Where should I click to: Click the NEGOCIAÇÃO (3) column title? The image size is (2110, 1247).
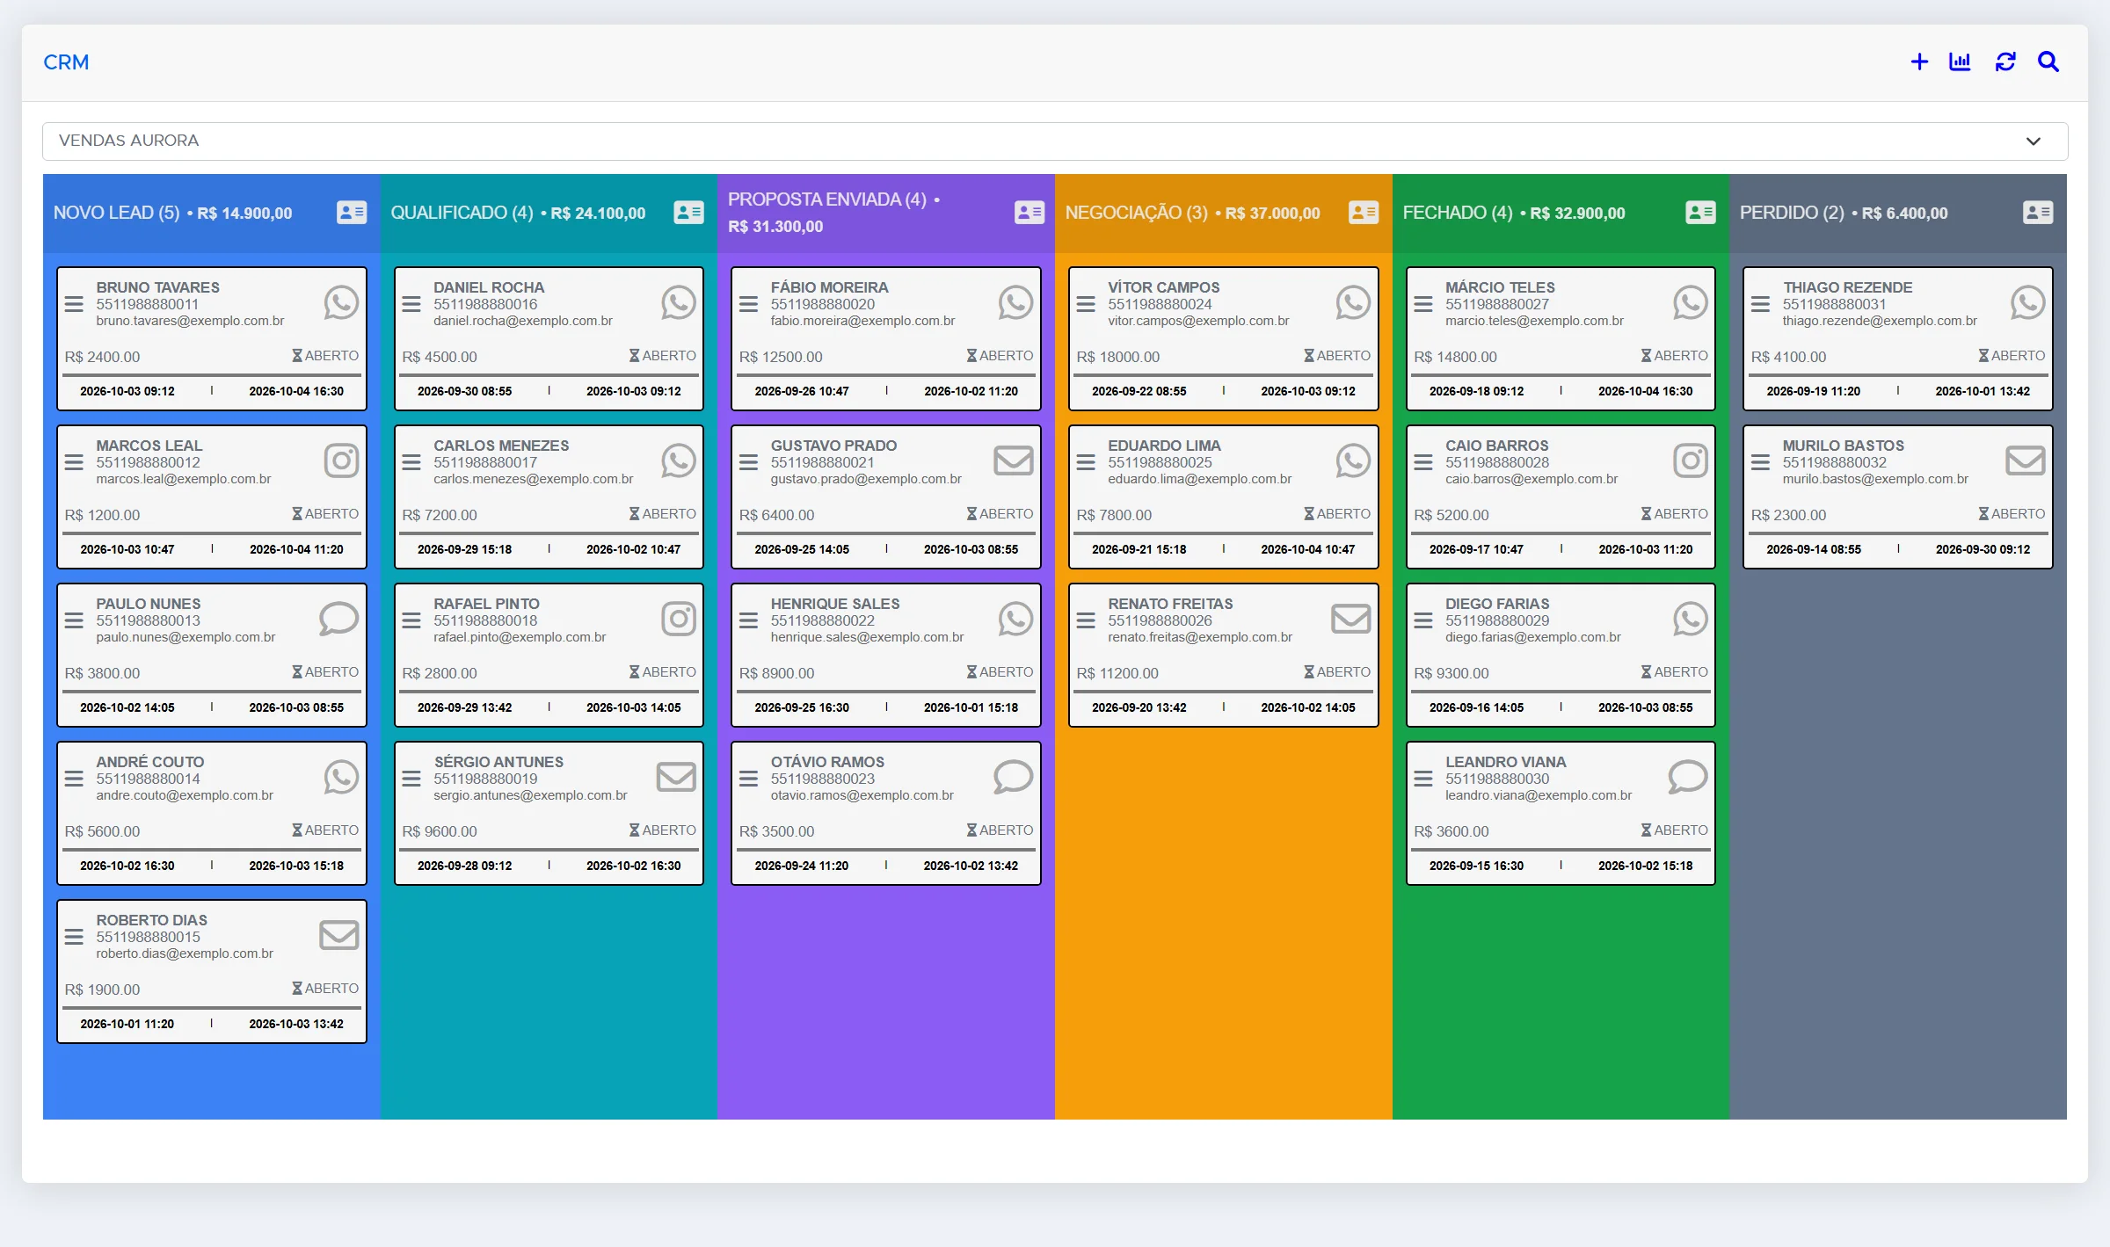pyautogui.click(x=1136, y=213)
